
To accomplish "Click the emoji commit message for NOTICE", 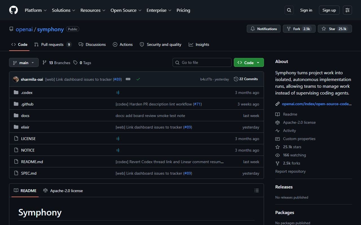I will click(118, 150).
